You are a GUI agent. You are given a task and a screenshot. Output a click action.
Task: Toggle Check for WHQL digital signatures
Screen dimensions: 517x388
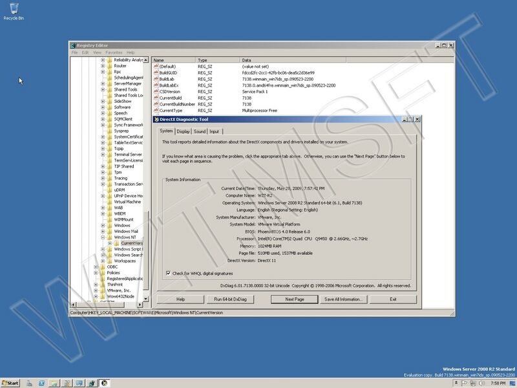coord(168,273)
